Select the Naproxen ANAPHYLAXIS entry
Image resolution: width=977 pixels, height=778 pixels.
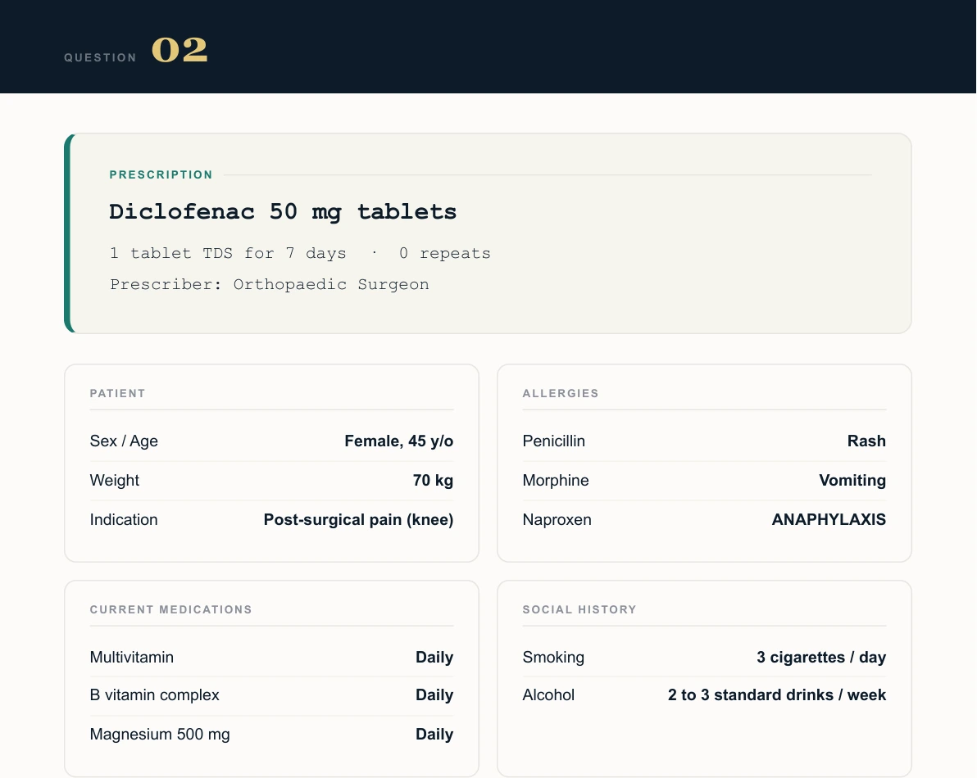click(704, 520)
